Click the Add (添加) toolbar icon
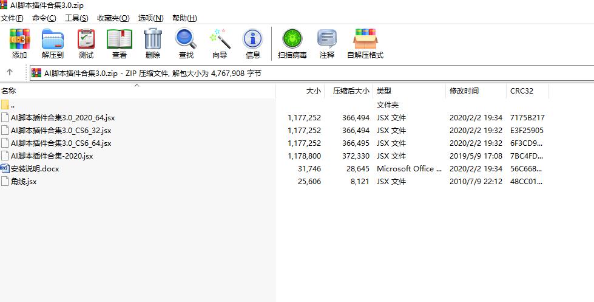594x302 pixels. tap(19, 39)
